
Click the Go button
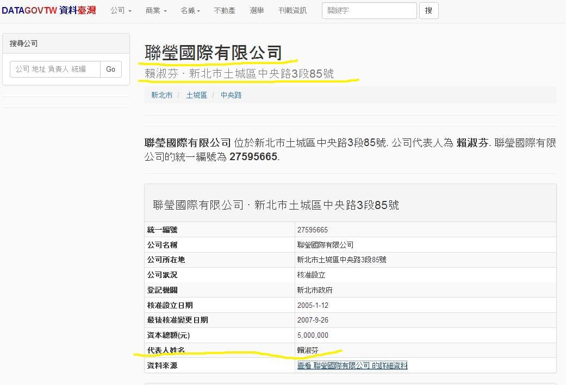[x=111, y=69]
